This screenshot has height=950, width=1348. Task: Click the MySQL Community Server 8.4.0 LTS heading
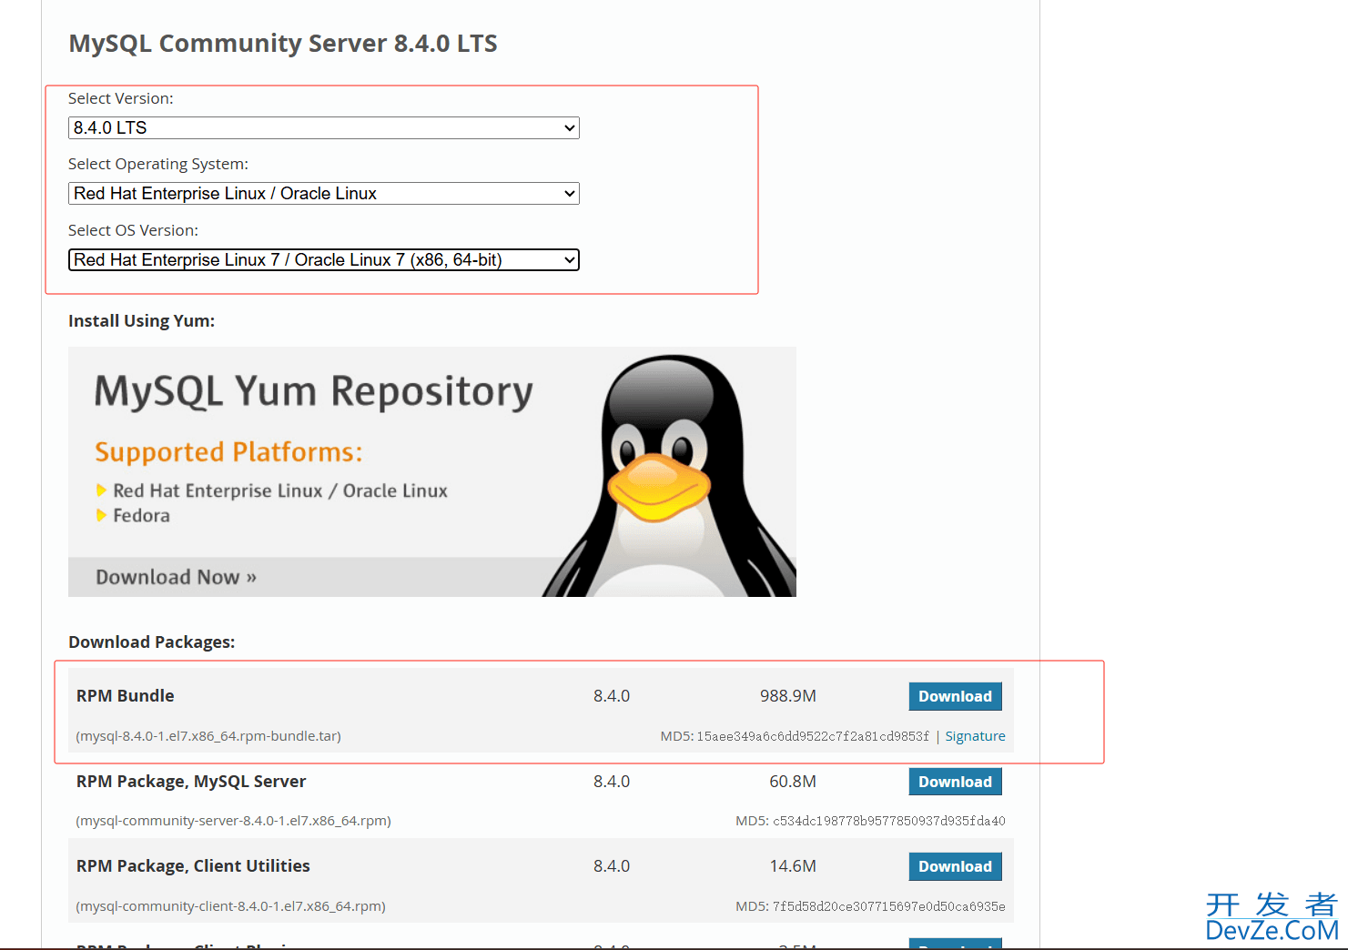coord(283,44)
